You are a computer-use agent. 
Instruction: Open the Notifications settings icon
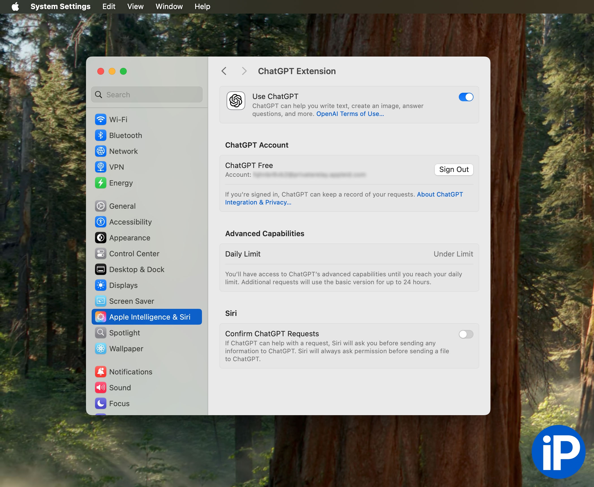[x=100, y=372]
